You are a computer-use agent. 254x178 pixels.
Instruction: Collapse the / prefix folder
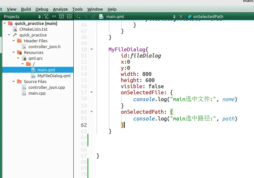23,64
